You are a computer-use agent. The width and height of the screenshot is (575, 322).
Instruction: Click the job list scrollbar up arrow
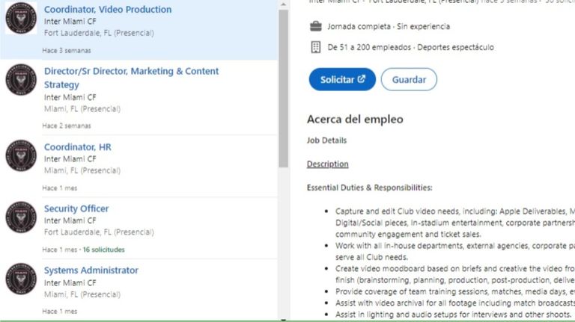tap(283, 4)
